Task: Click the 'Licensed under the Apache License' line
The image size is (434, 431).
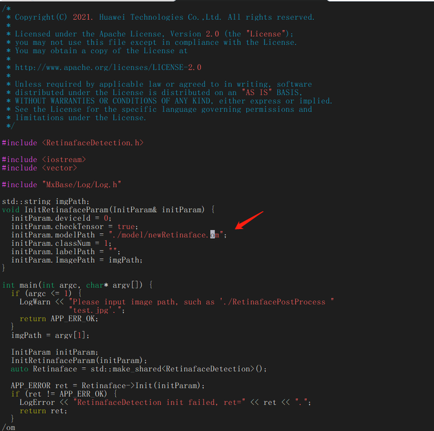Action: click(x=149, y=34)
